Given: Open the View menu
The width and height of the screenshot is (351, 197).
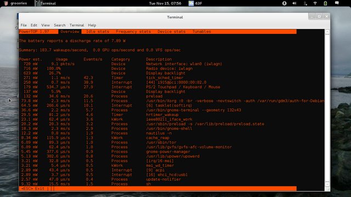Looking at the screenshot, I should pyautogui.click(x=46, y=25).
